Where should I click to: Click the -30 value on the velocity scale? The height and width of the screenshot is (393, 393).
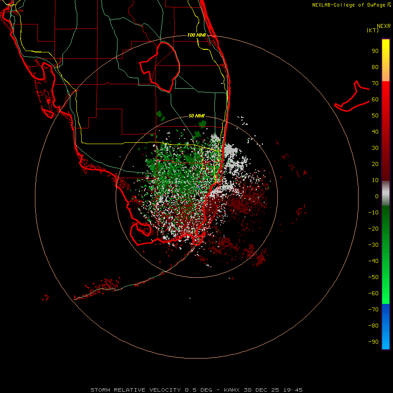coord(373,245)
